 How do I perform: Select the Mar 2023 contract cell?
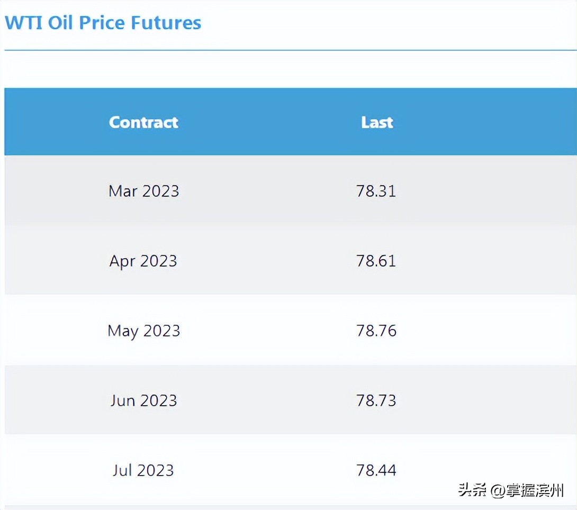coord(143,190)
